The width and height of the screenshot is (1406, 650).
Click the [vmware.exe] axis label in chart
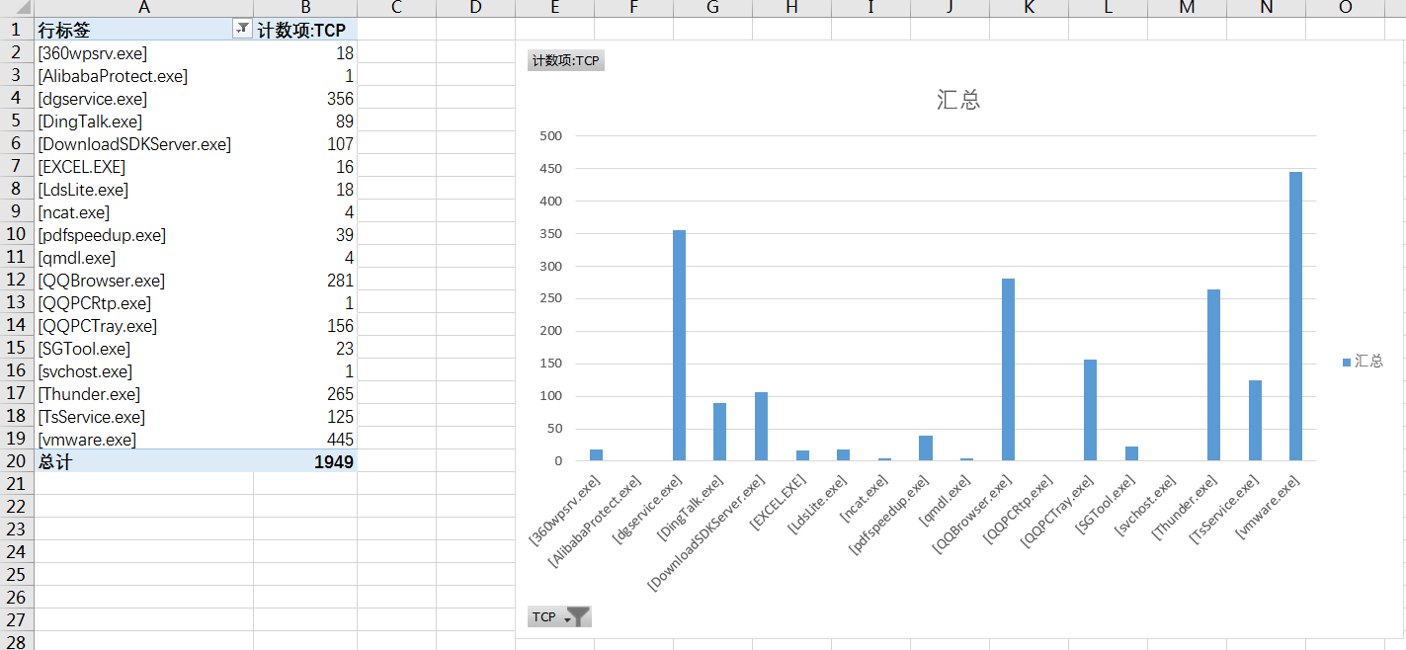pos(1270,507)
